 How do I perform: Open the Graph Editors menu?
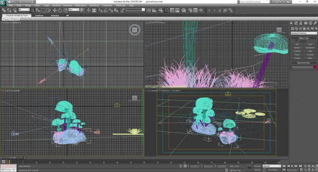coord(81,6)
